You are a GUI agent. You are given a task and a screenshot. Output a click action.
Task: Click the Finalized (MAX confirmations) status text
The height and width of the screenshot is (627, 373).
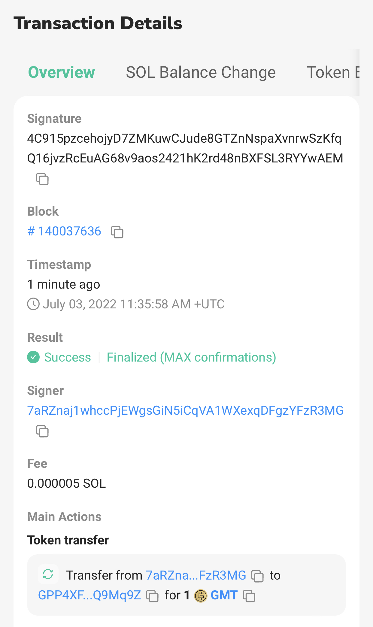tap(191, 357)
